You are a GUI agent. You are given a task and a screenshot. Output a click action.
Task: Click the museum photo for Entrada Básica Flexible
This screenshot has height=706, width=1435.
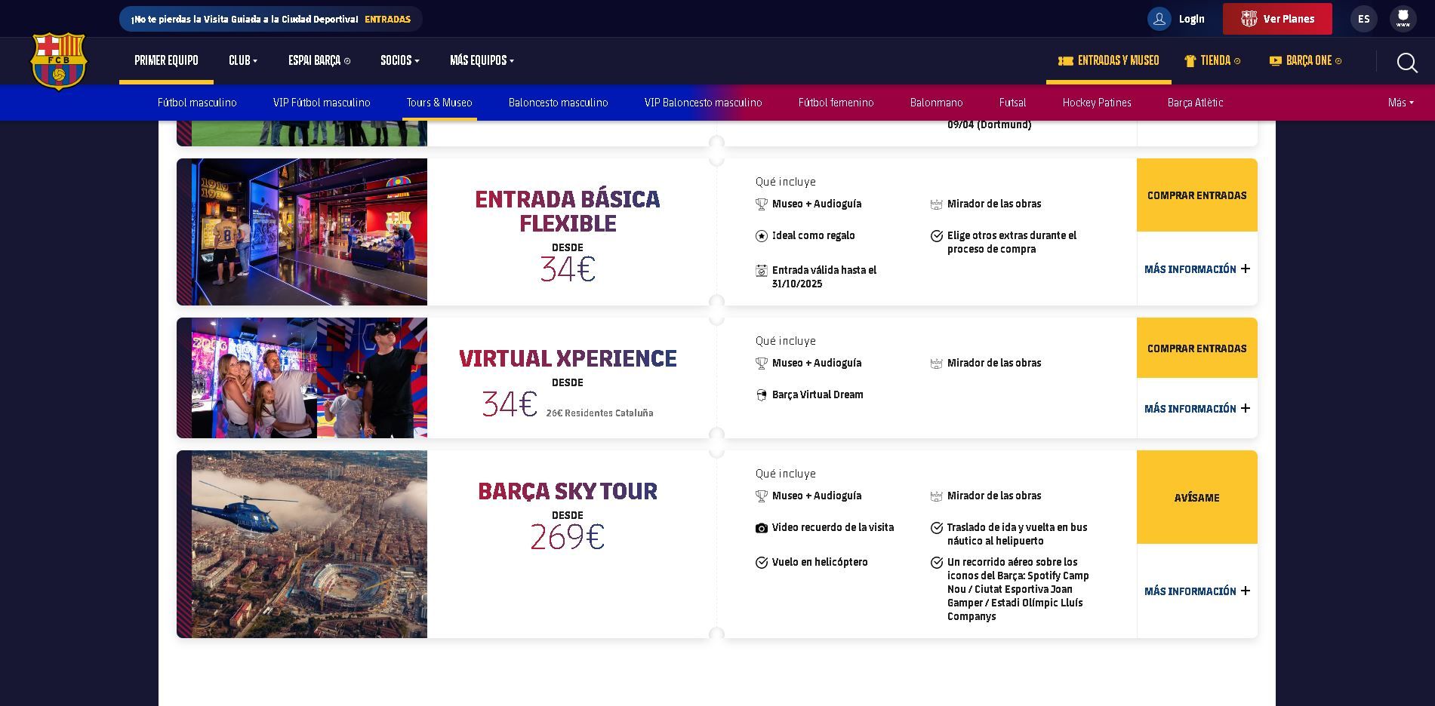[x=309, y=232]
